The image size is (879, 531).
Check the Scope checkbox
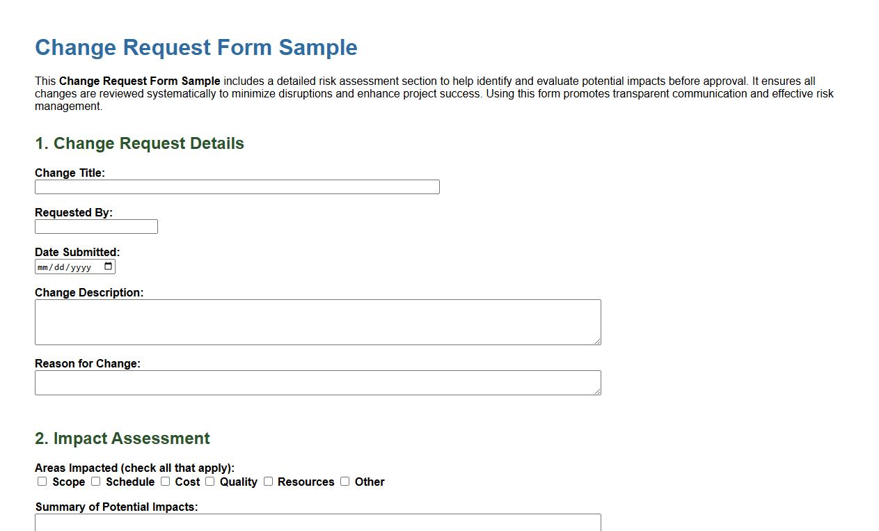[42, 481]
